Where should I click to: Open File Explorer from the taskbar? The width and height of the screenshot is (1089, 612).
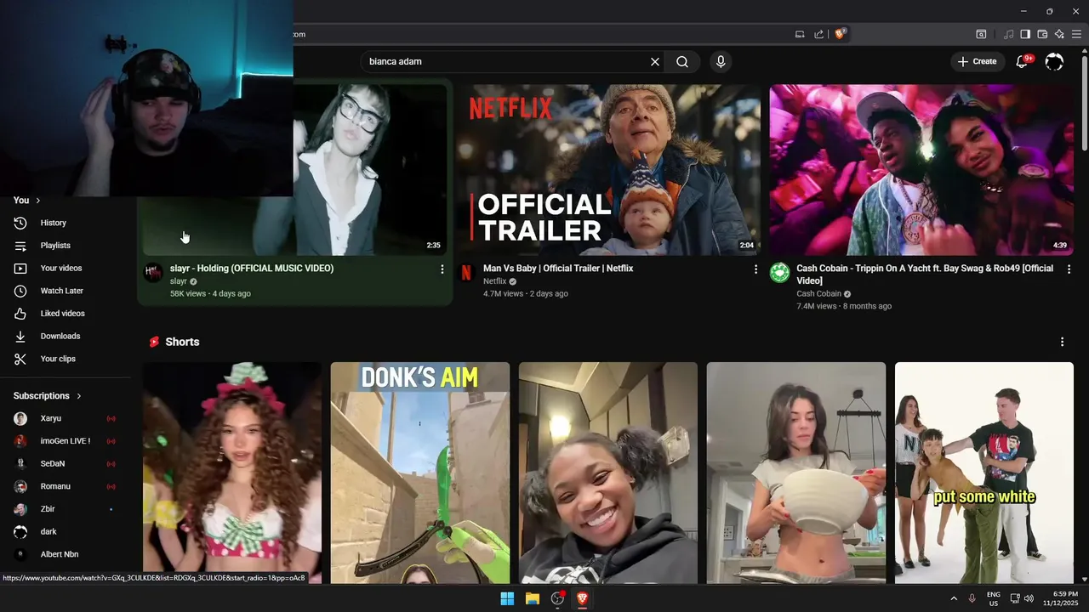pyautogui.click(x=533, y=598)
